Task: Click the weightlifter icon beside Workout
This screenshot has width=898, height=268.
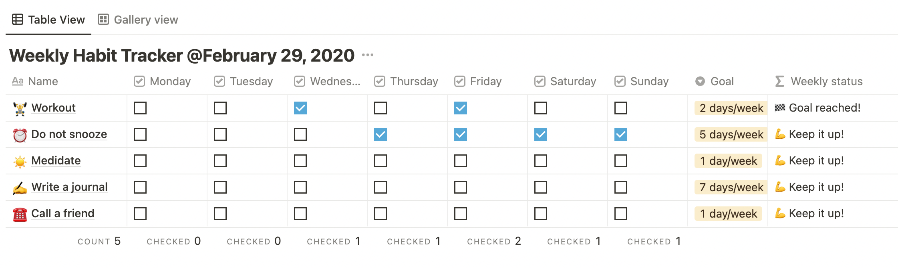Action: click(x=20, y=108)
